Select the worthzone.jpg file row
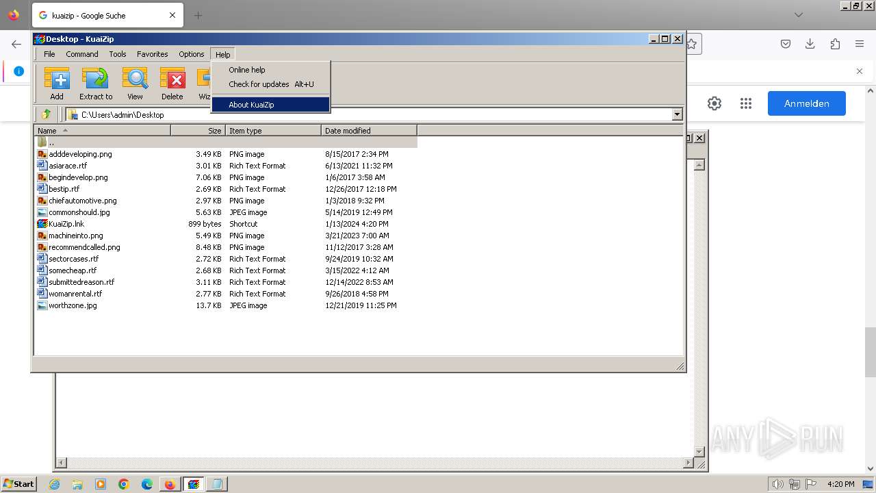This screenshot has height=493, width=876. point(226,305)
